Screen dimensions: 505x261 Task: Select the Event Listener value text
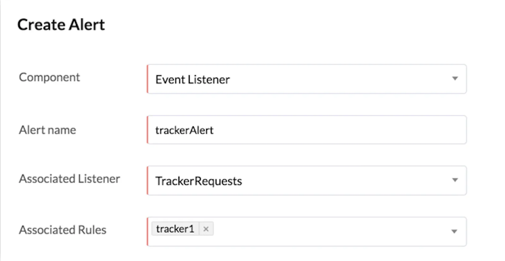(192, 79)
